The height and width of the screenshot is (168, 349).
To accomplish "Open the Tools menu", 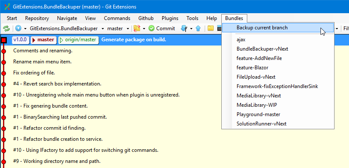I will (192, 18).
